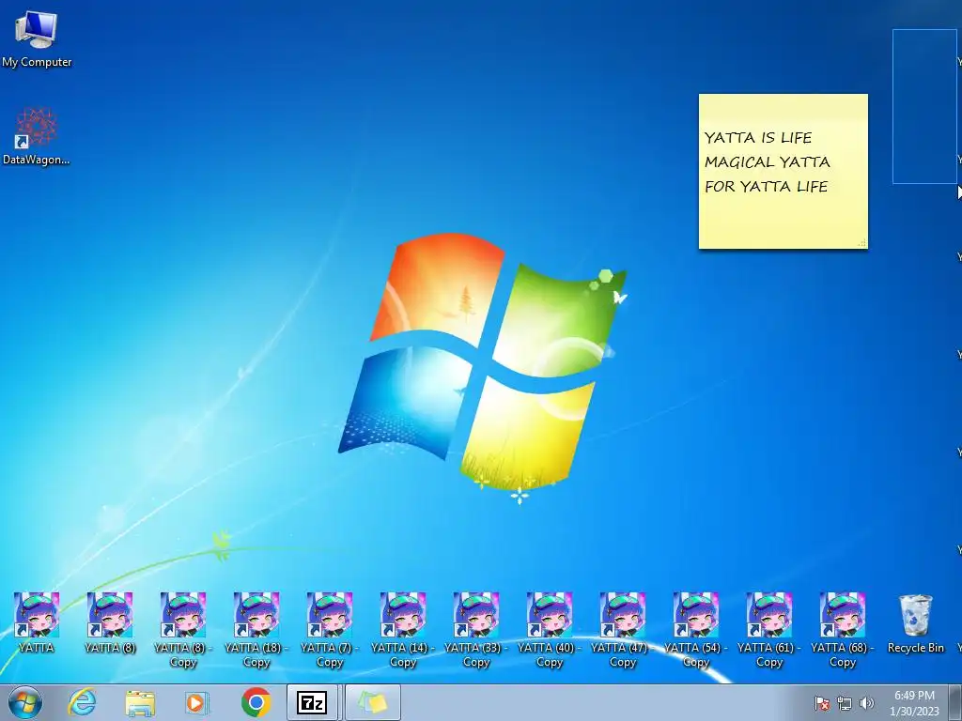Open Windows Explorer from the taskbar
Image resolution: width=962 pixels, height=721 pixels.
[140, 702]
